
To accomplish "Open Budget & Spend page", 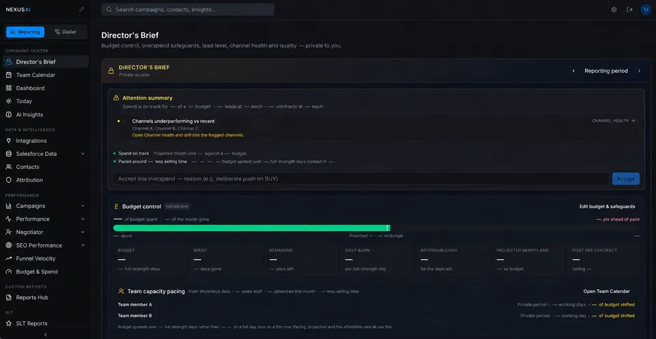I will (x=46, y=271).
